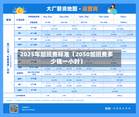Click the 50-90w salary cell
Screen dimensions: 139x117
tap(94, 86)
